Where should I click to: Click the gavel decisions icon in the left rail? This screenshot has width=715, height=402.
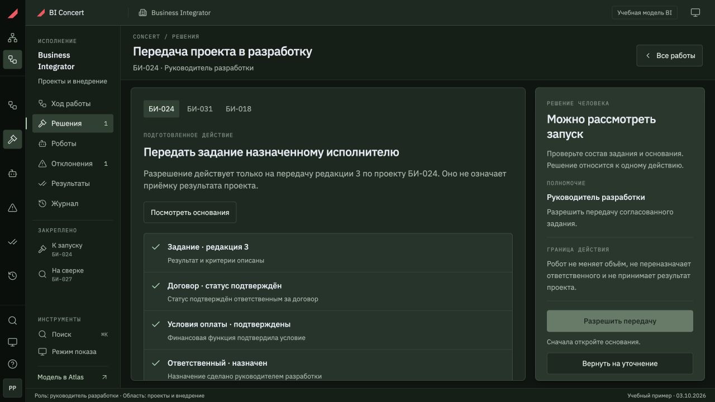point(12,139)
